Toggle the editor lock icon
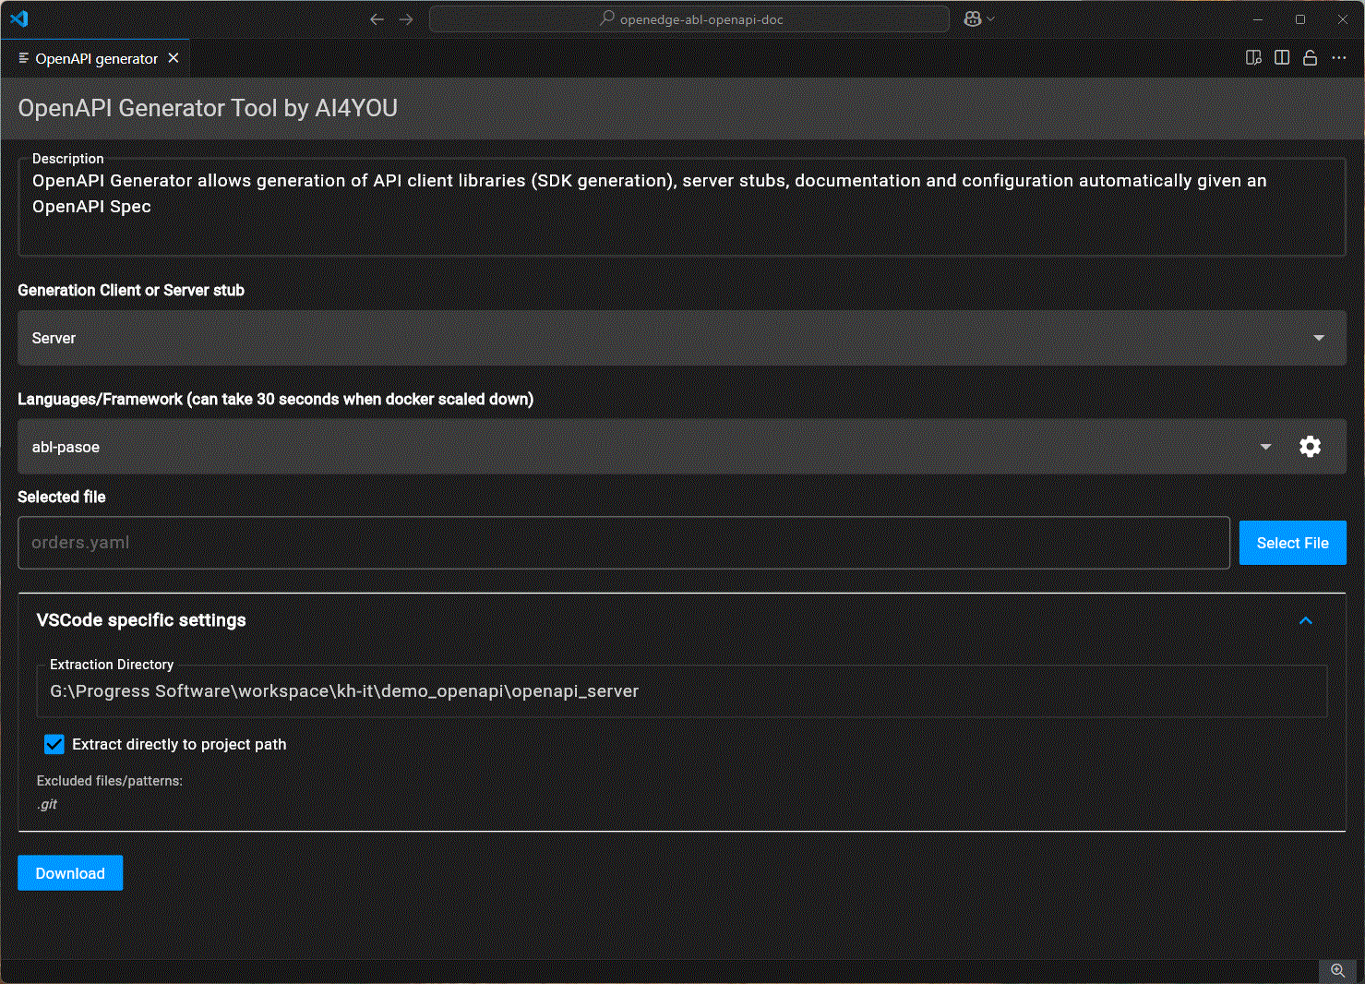This screenshot has width=1365, height=984. tap(1310, 58)
